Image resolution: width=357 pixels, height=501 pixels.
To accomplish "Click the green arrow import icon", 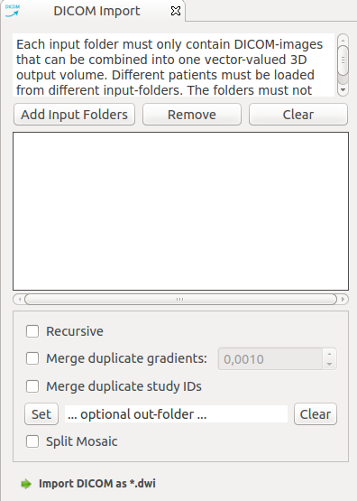I will (26, 484).
